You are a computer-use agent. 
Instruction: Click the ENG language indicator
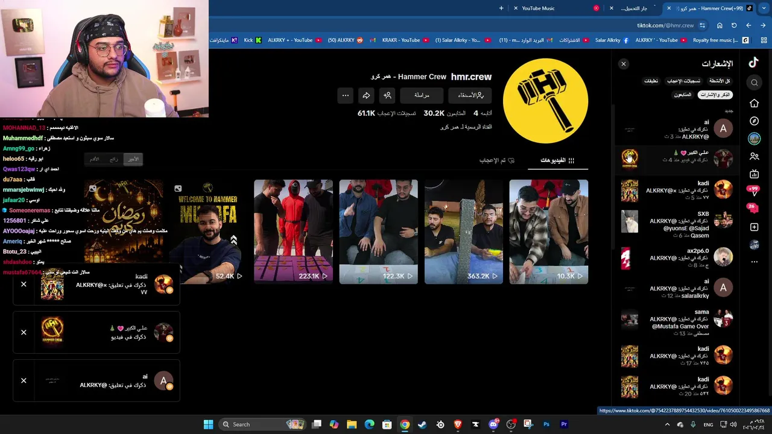click(708, 424)
